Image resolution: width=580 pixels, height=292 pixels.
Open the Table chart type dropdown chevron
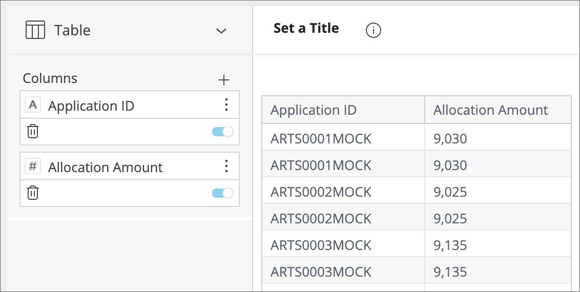pyautogui.click(x=221, y=31)
